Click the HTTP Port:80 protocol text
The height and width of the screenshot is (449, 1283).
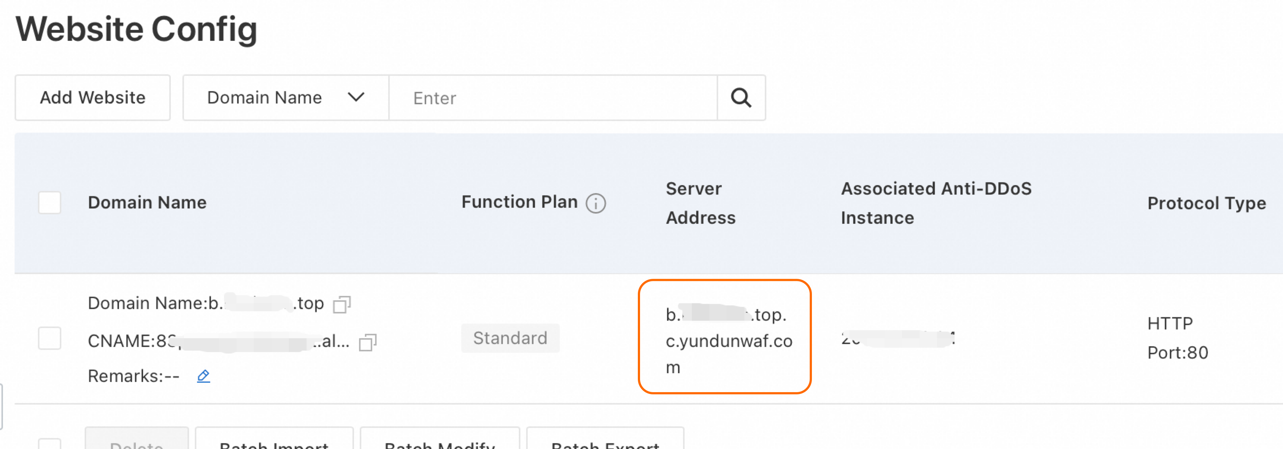1178,338
